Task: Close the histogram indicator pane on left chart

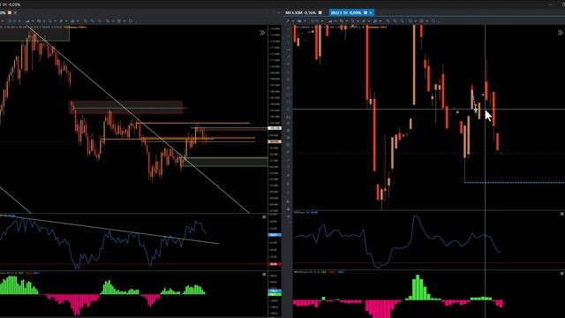Action: point(264,275)
